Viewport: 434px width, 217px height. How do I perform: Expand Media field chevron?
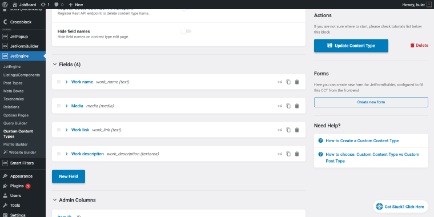click(66, 106)
